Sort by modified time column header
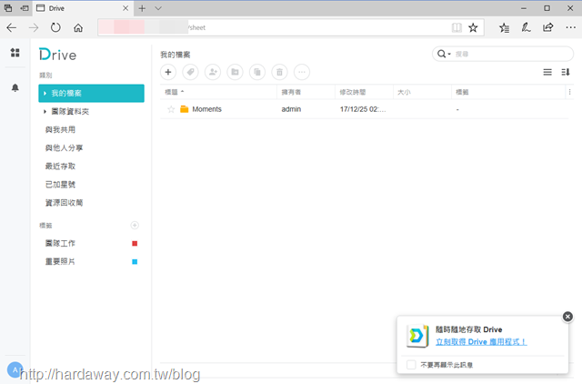The image size is (582, 384). pyautogui.click(x=364, y=92)
